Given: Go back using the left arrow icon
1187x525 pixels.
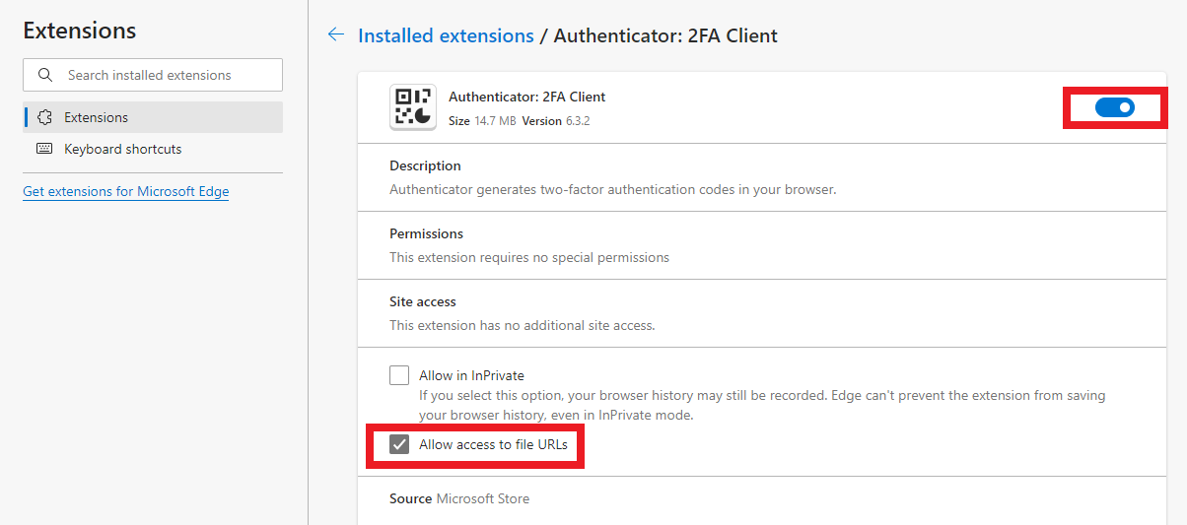Looking at the screenshot, I should [336, 35].
